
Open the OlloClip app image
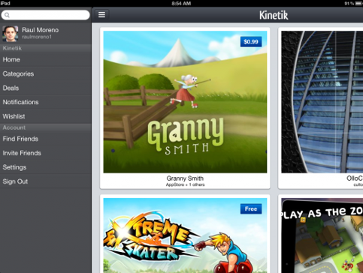pyautogui.click(x=322, y=102)
